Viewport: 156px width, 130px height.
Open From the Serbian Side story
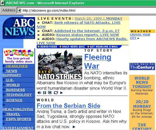pos(69,106)
